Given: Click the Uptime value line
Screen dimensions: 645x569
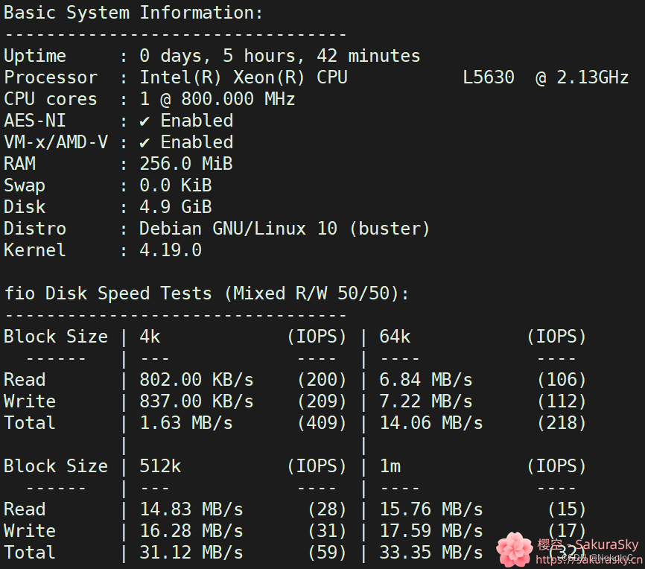Looking at the screenshot, I should (x=279, y=56).
